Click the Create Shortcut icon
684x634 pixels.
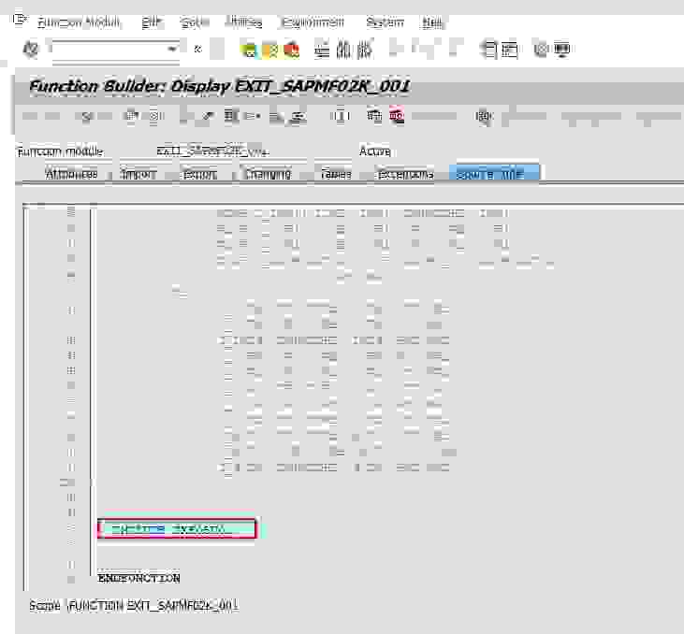click(x=509, y=50)
